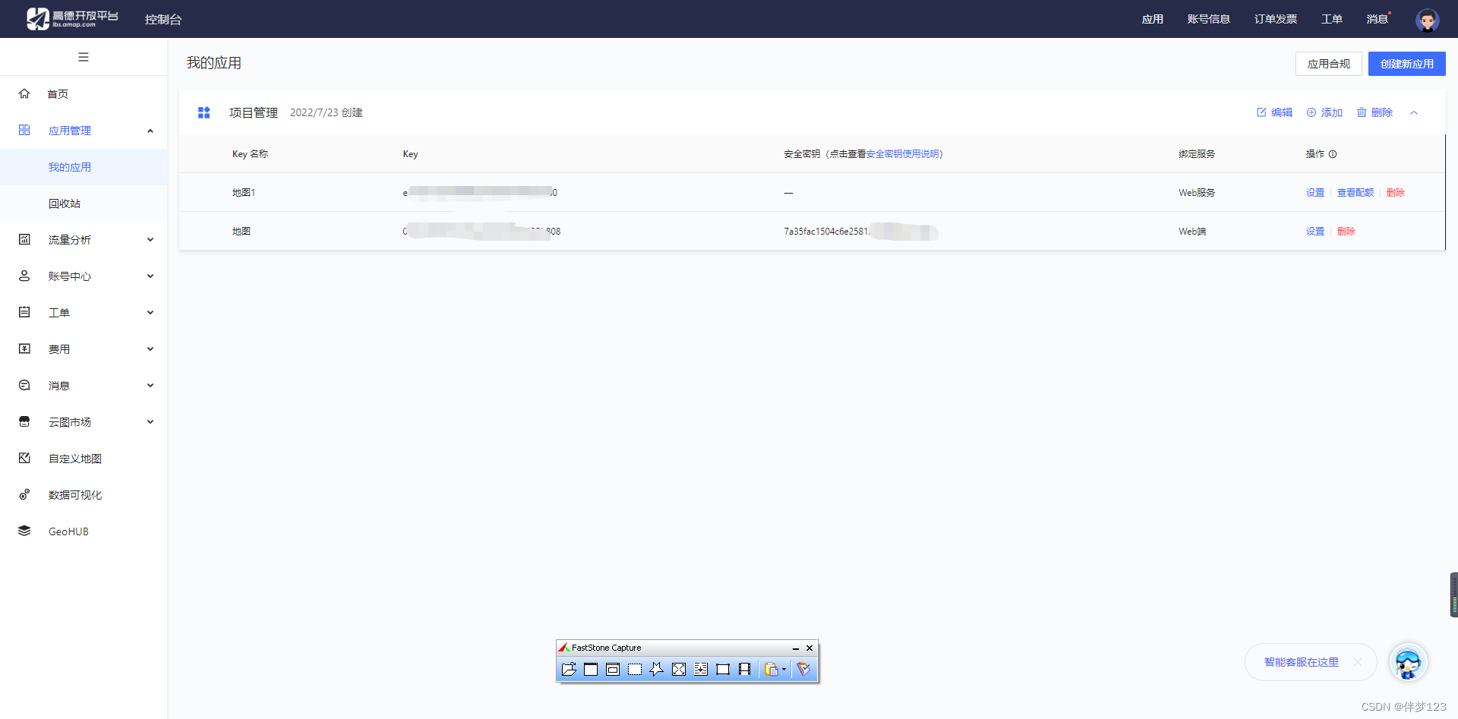The height and width of the screenshot is (719, 1458).
Task: Capture full screen in FastStone toolbar
Action: tap(679, 669)
